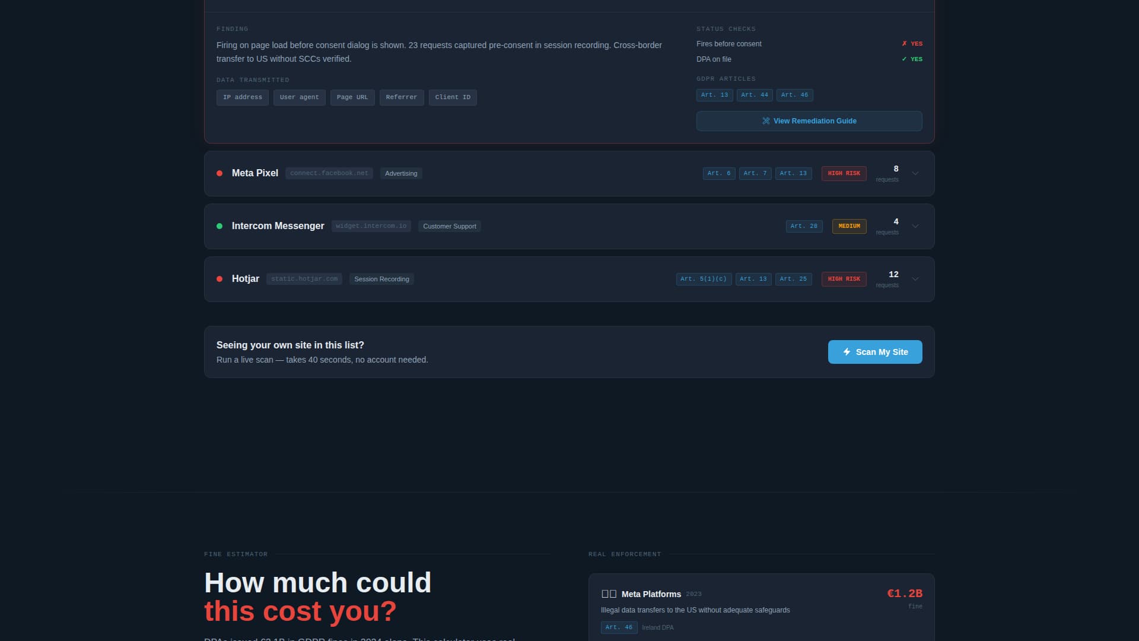Expand the Intercom Messenger row chevron
Viewport: 1139px width, 641px height.
tap(915, 226)
